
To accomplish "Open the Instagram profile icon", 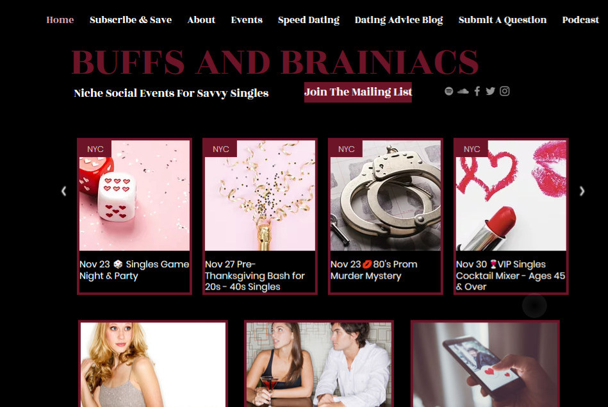I will coord(504,91).
